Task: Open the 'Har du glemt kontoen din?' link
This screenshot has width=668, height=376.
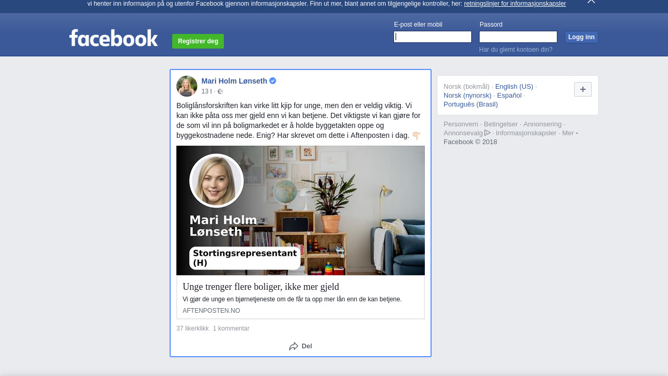Action: click(516, 50)
